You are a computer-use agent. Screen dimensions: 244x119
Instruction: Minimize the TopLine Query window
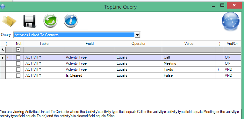tap(213, 6)
